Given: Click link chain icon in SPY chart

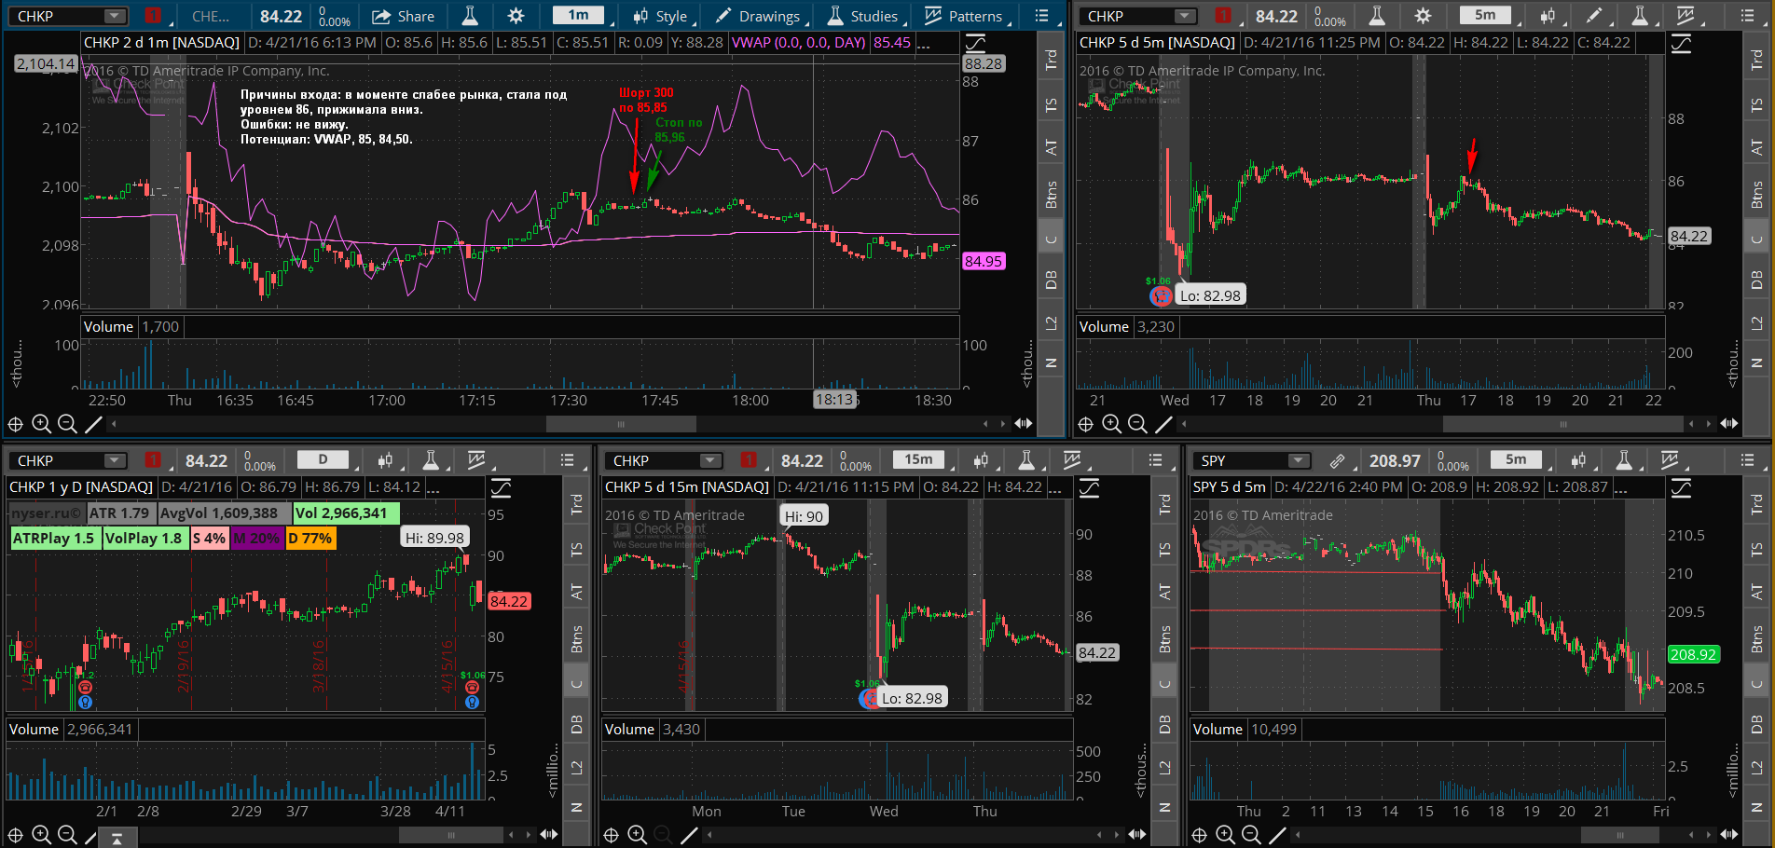Looking at the screenshot, I should (x=1337, y=460).
